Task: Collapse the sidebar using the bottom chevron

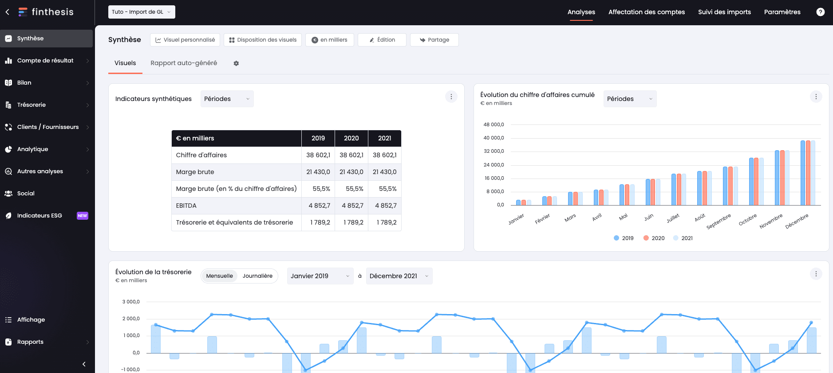Action: tap(84, 364)
